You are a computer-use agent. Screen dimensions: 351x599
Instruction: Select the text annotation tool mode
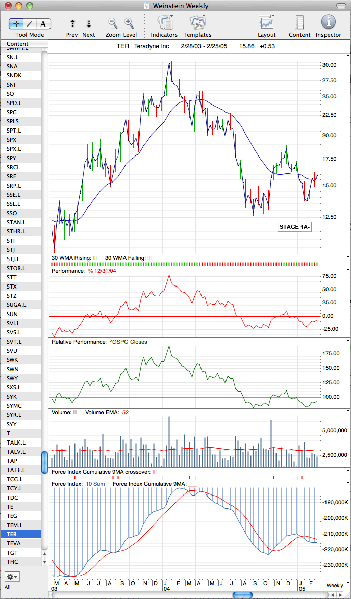[x=43, y=23]
